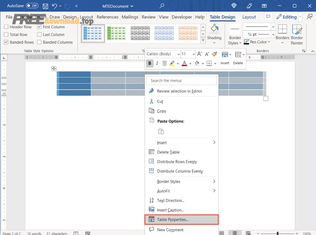Screen dimensions: 316x235
Task: Click the Pen Color icon
Action: [246, 42]
